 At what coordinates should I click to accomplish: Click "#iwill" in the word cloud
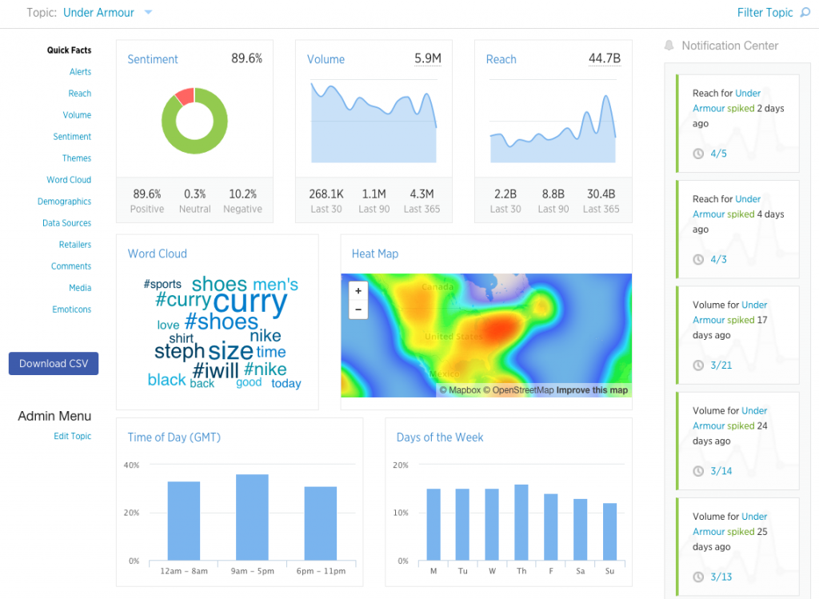215,371
